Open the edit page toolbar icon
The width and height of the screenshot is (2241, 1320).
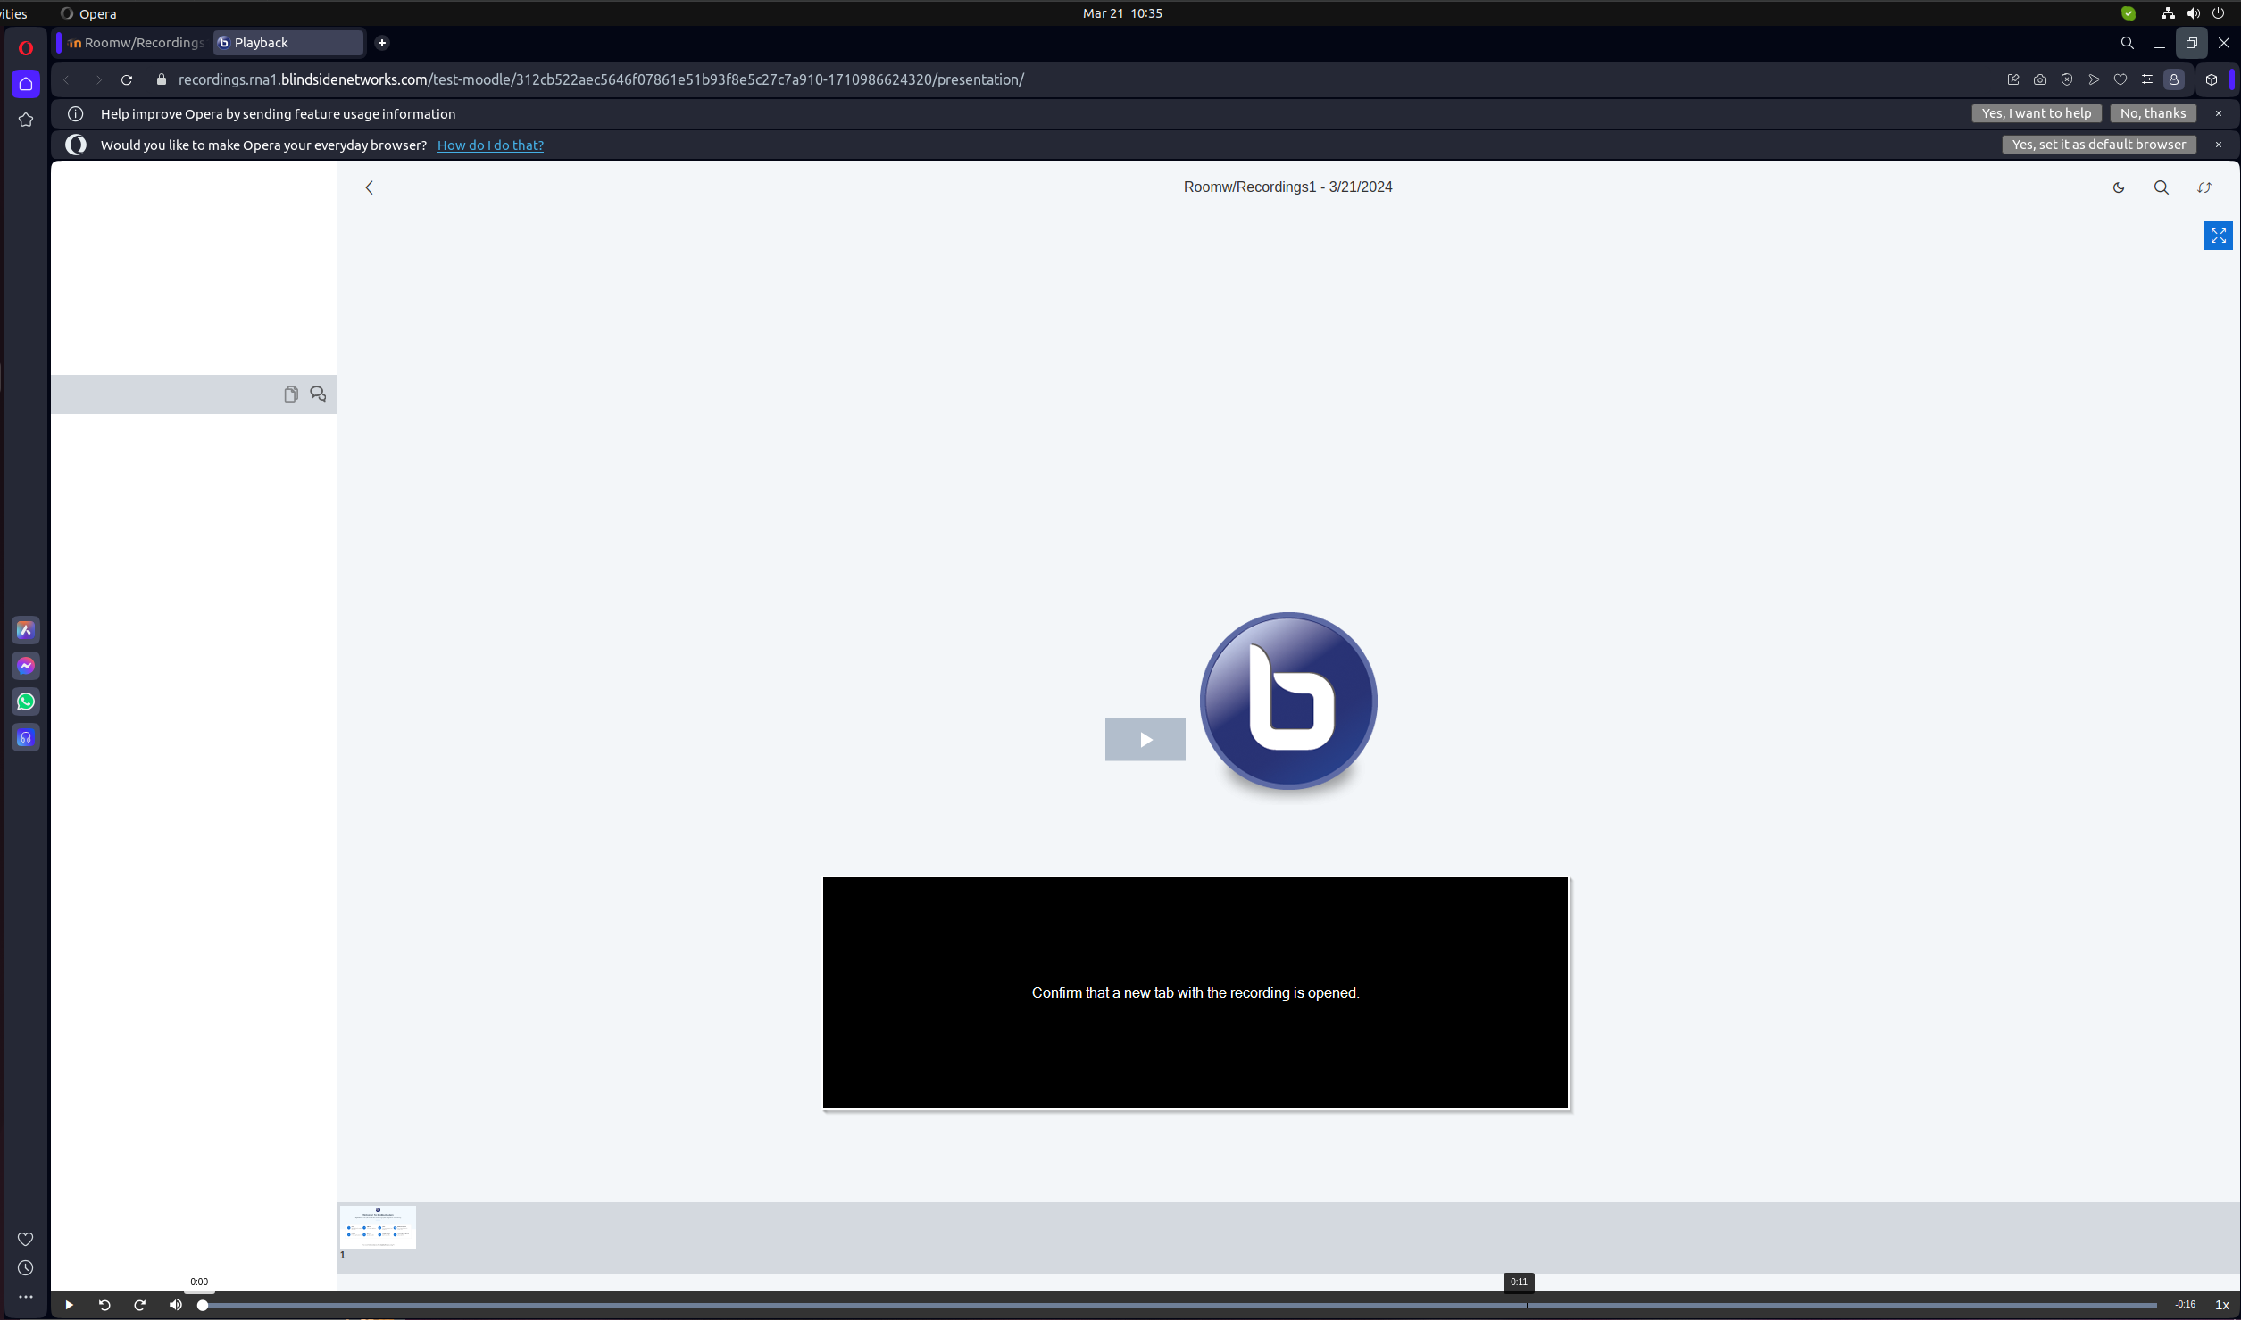coord(2013,80)
